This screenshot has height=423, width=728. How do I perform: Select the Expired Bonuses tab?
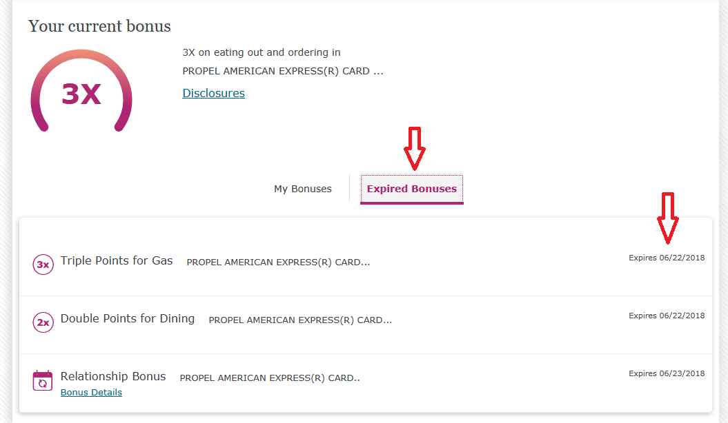pyautogui.click(x=412, y=189)
